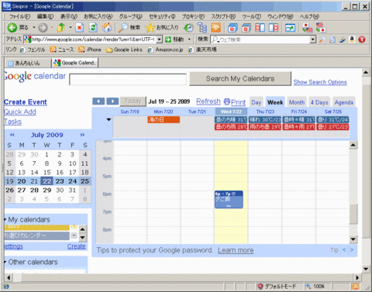Click the Learn more link
Image resolution: width=372 pixels, height=292 pixels.
coord(236,250)
